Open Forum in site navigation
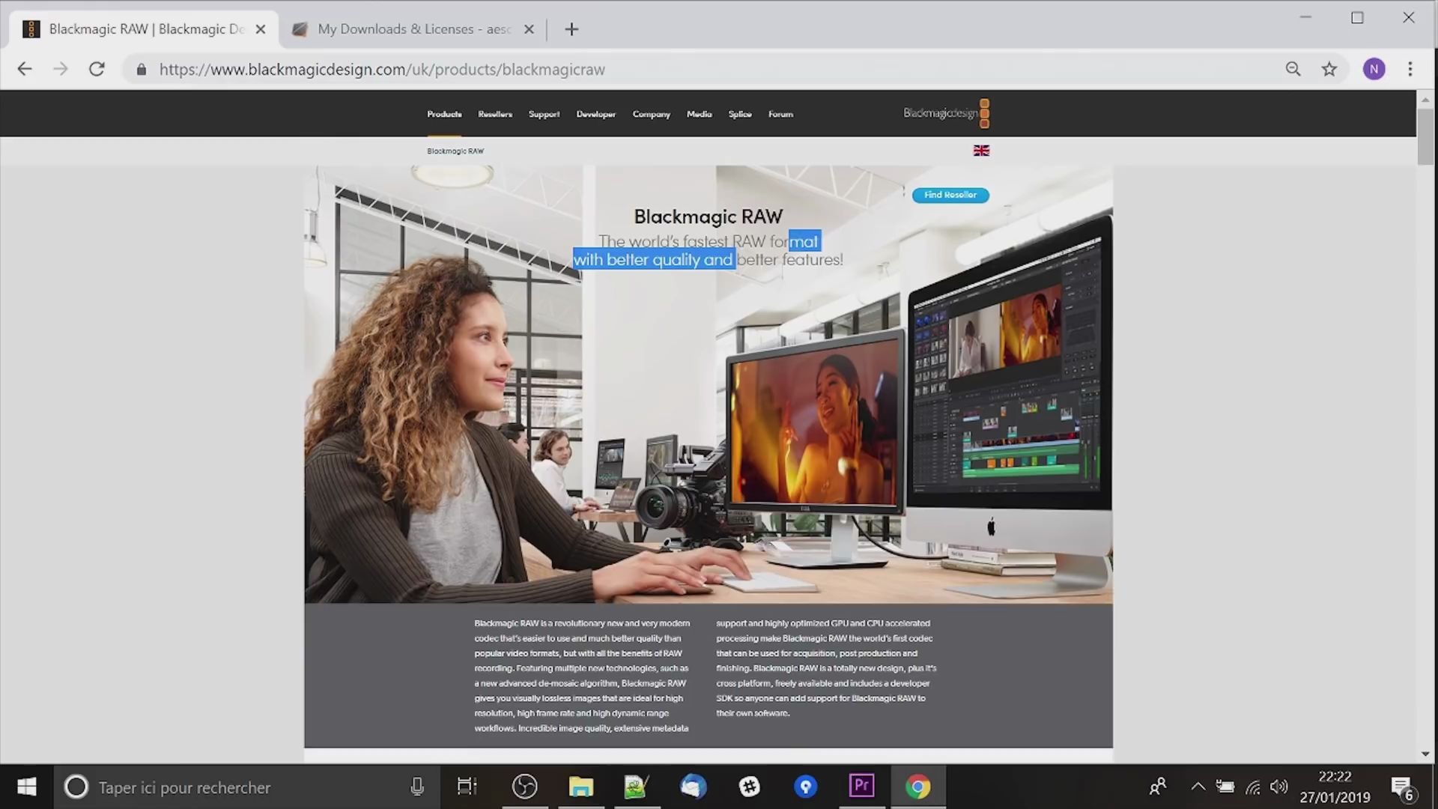This screenshot has height=809, width=1438. (x=780, y=114)
